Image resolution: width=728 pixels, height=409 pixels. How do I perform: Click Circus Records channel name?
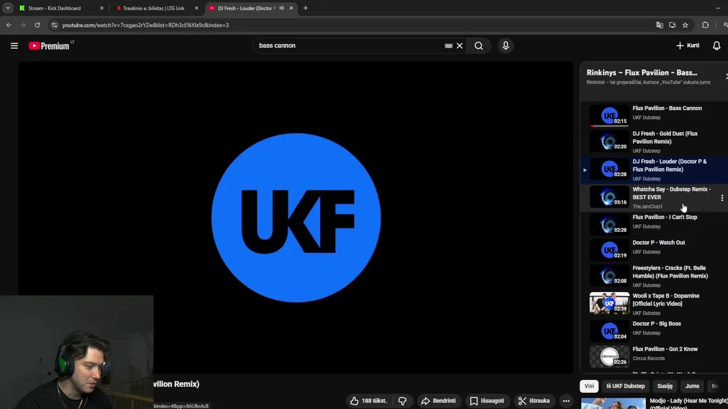648,358
